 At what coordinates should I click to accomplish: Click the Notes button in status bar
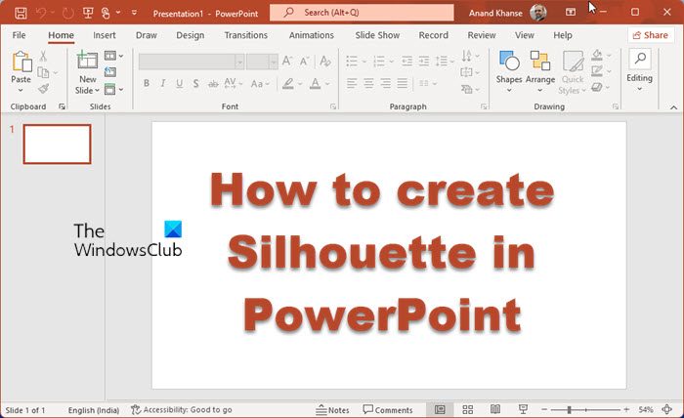[x=332, y=410]
